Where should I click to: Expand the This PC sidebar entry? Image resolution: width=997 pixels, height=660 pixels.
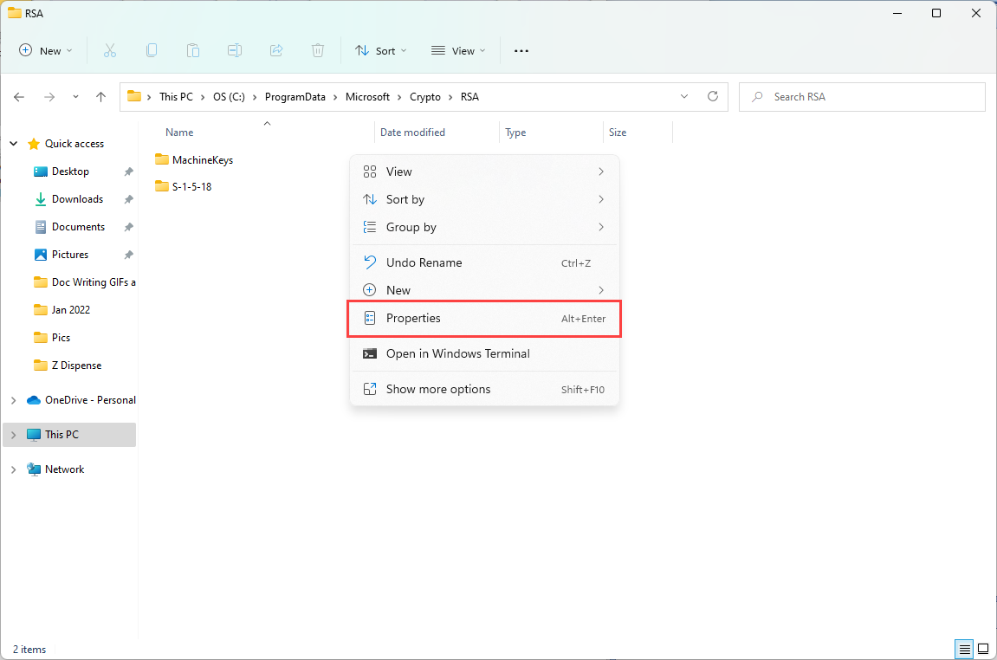(12, 434)
